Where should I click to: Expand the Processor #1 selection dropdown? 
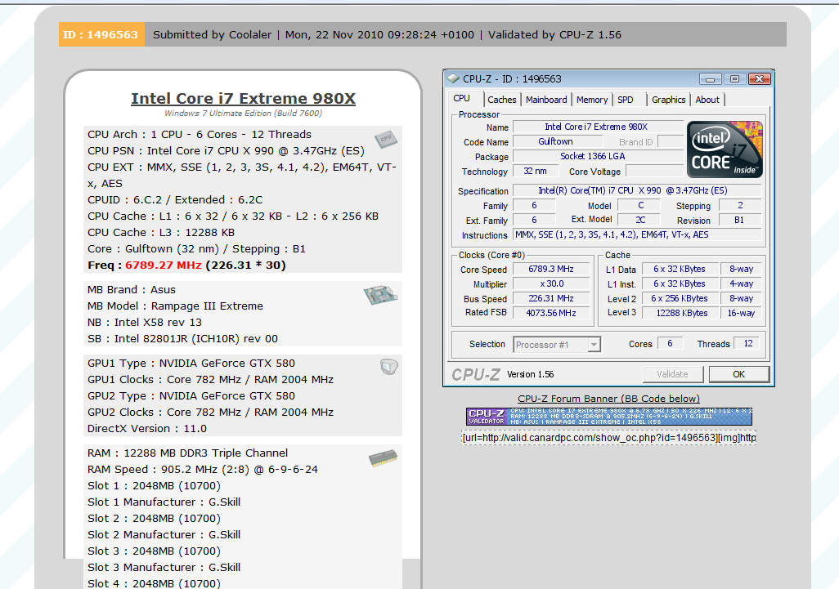tap(594, 345)
